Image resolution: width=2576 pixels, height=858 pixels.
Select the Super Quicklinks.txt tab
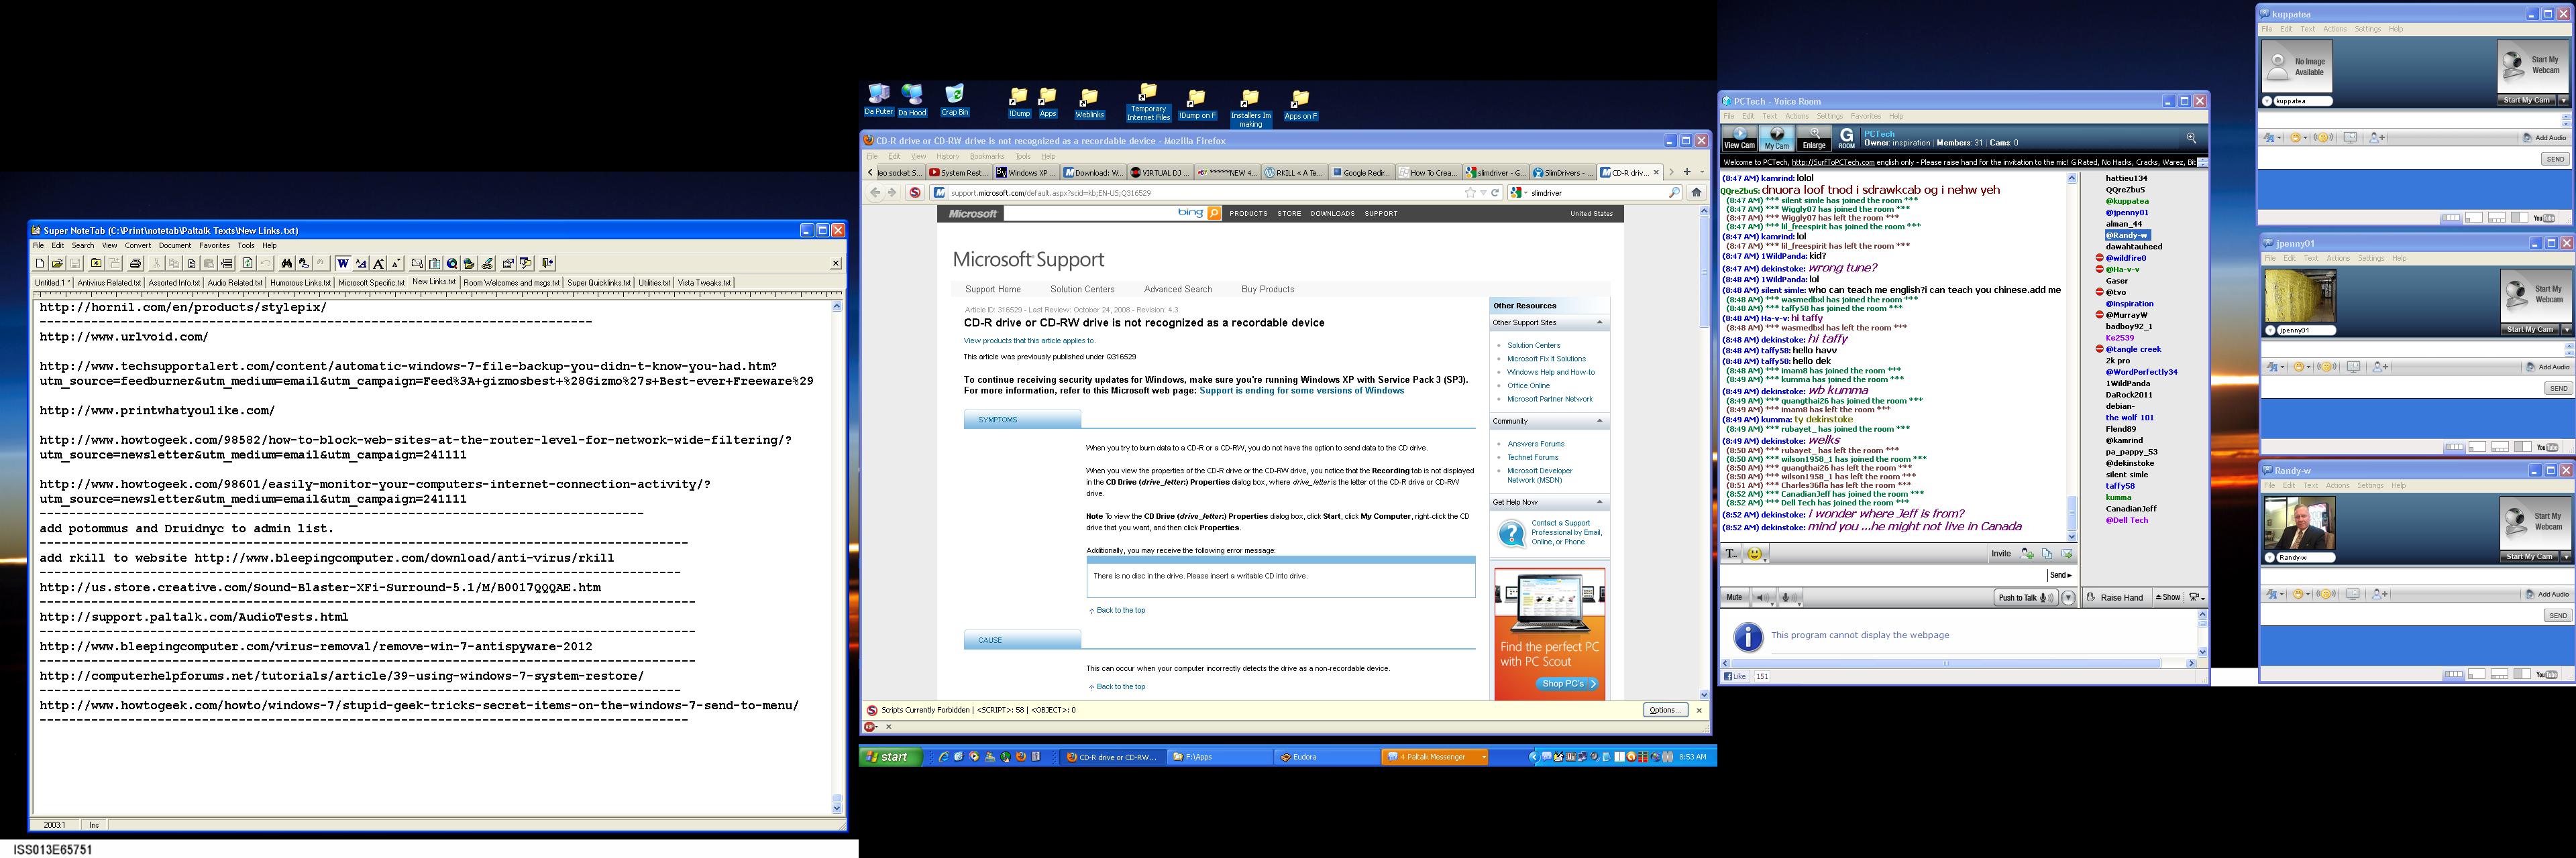pyautogui.click(x=600, y=283)
